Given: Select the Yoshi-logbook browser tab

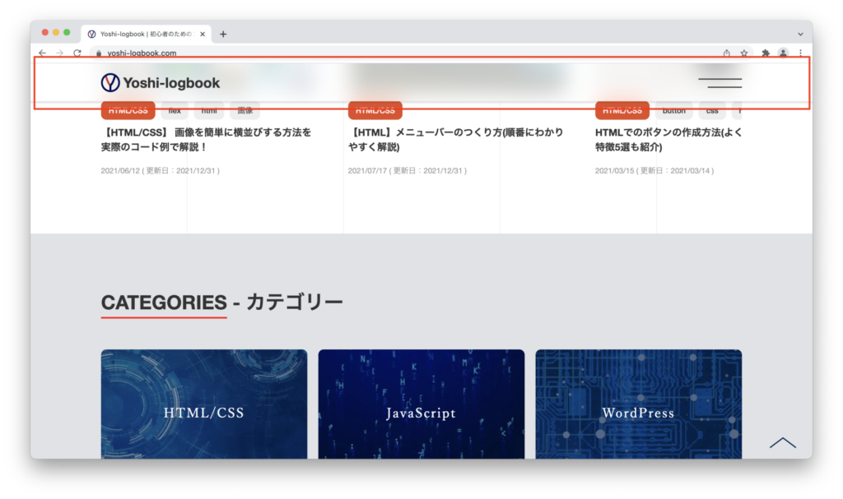Looking at the screenshot, I should click(x=144, y=35).
